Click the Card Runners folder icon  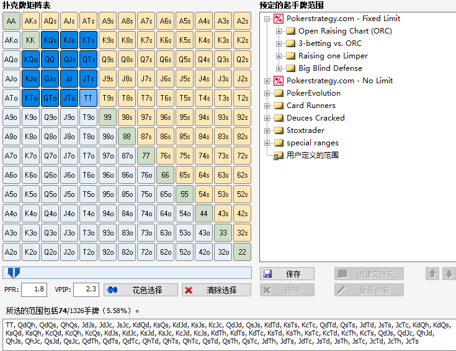click(x=279, y=106)
